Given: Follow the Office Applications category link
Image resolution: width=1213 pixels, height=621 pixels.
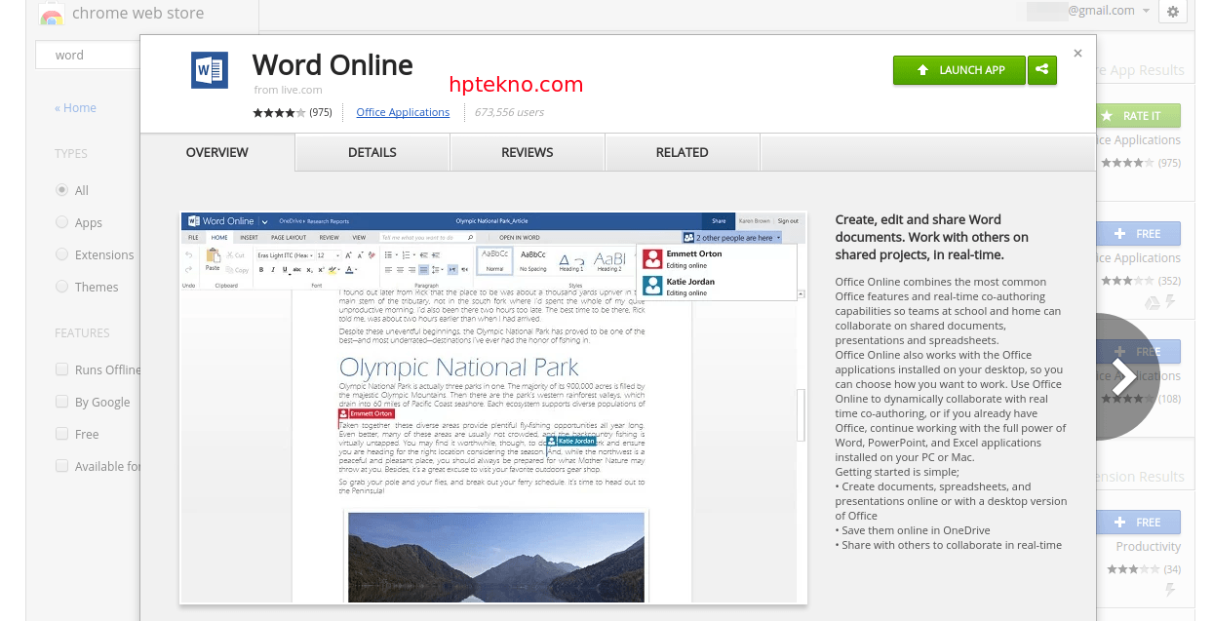Looking at the screenshot, I should tap(403, 112).
